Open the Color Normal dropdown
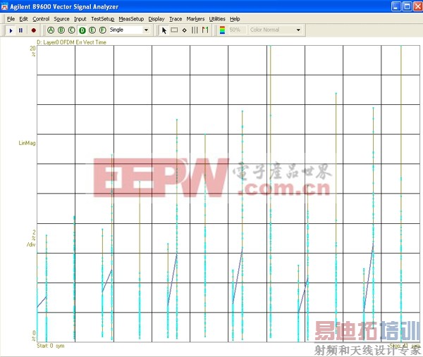423x357 pixels. pyautogui.click(x=298, y=30)
